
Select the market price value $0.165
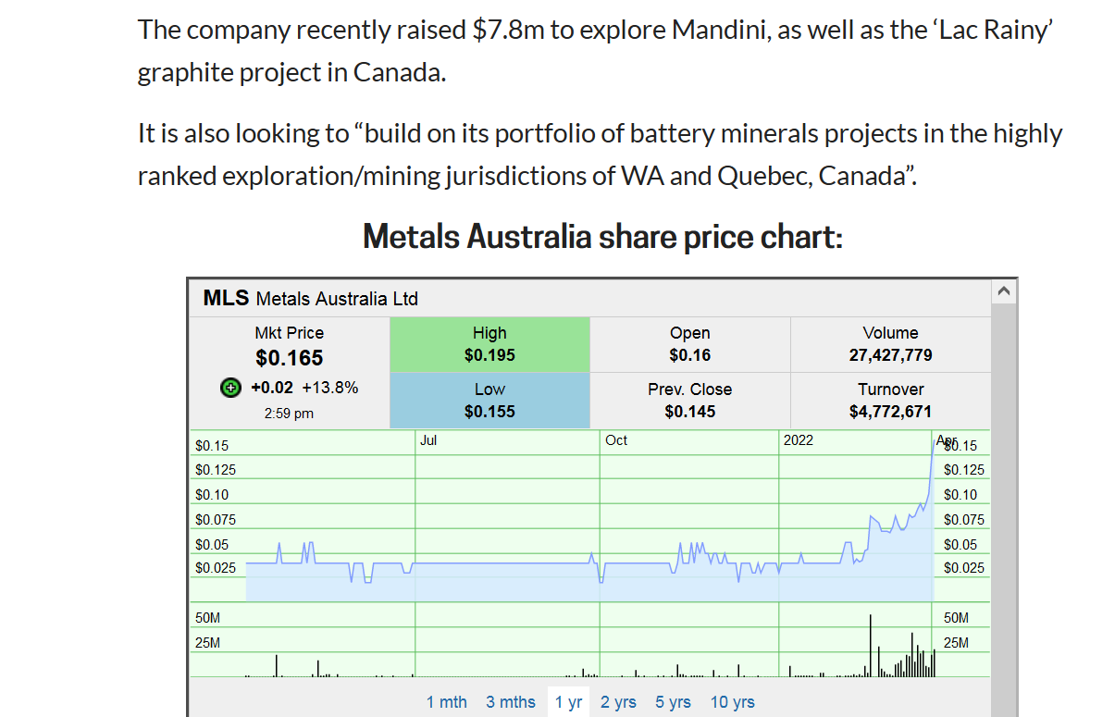click(x=290, y=358)
